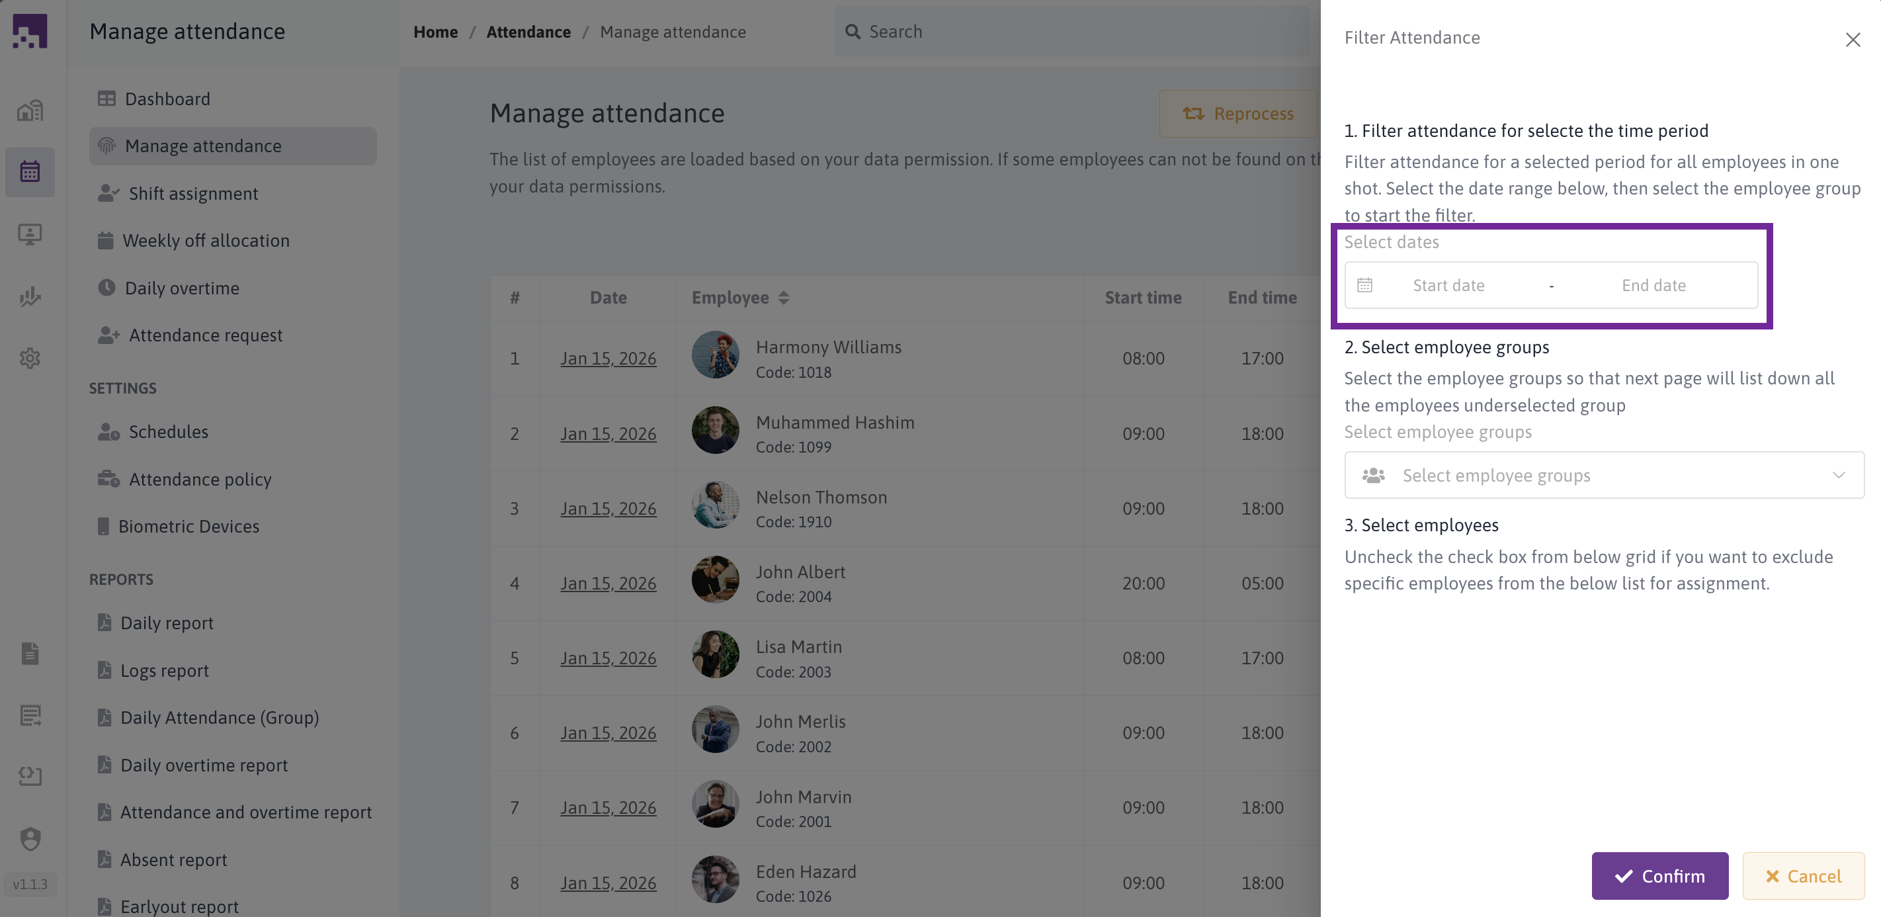Open the home dashboard icon in left rail

tap(30, 110)
